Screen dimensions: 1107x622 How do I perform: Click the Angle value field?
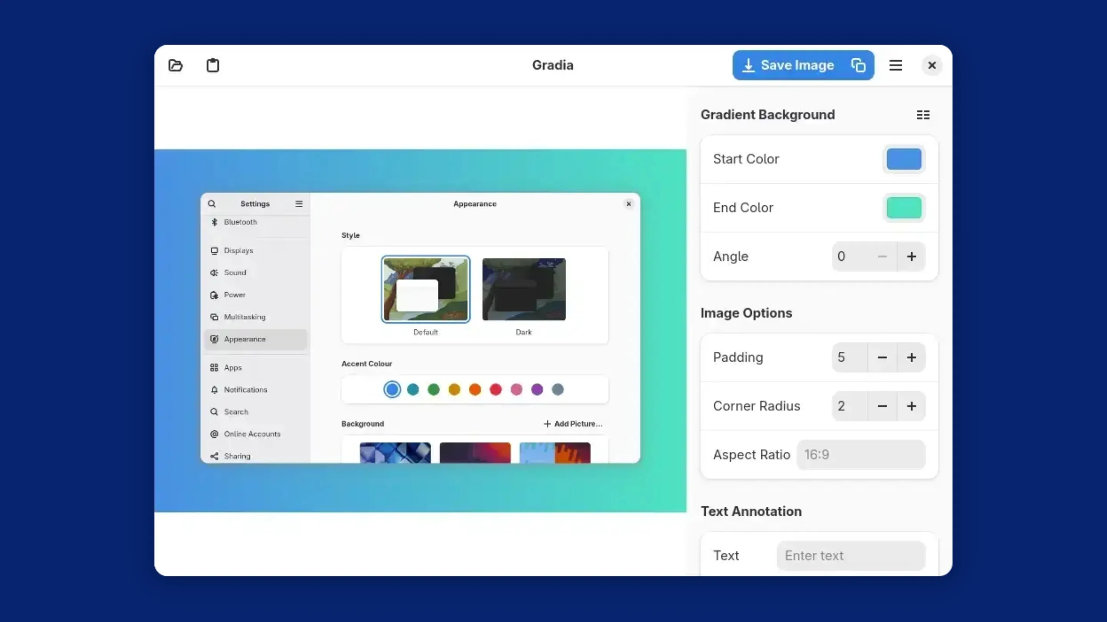[x=850, y=257]
